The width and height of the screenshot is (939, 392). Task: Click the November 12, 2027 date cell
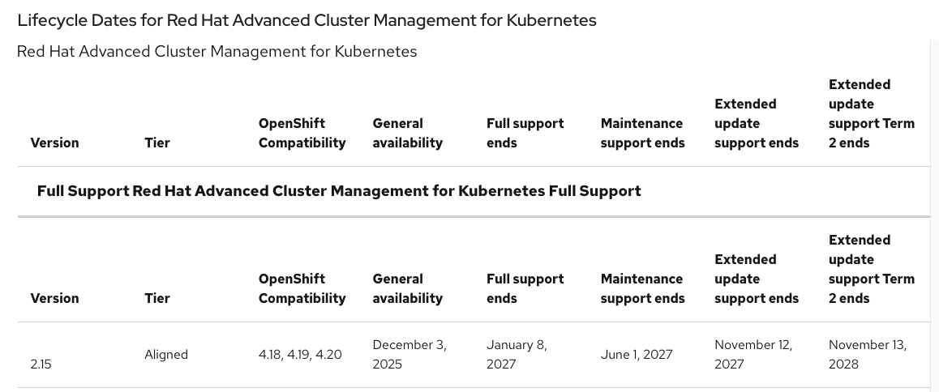pyautogui.click(x=752, y=354)
